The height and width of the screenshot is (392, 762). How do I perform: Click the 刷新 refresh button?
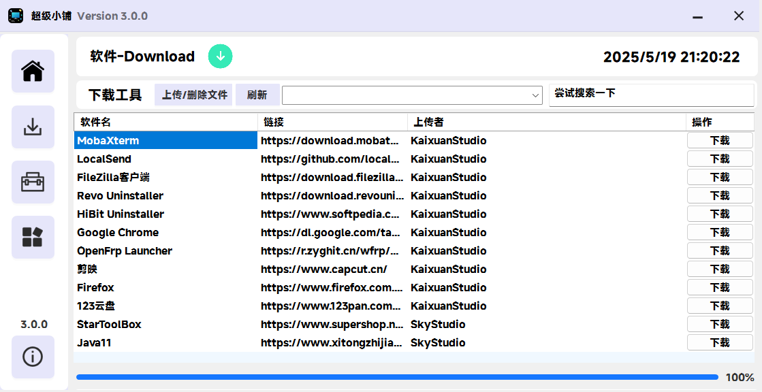click(257, 95)
